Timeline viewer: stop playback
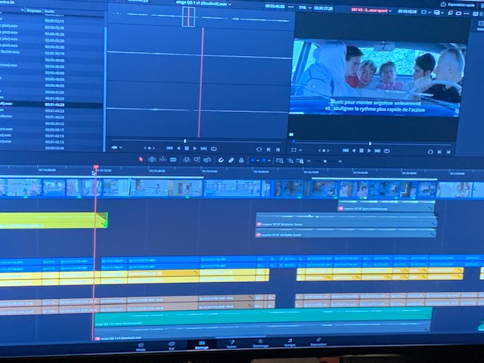 (361, 150)
